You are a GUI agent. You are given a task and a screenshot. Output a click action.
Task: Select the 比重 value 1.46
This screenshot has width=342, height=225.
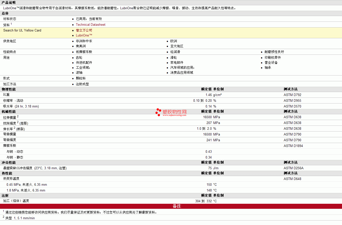pyautogui.click(x=208, y=95)
